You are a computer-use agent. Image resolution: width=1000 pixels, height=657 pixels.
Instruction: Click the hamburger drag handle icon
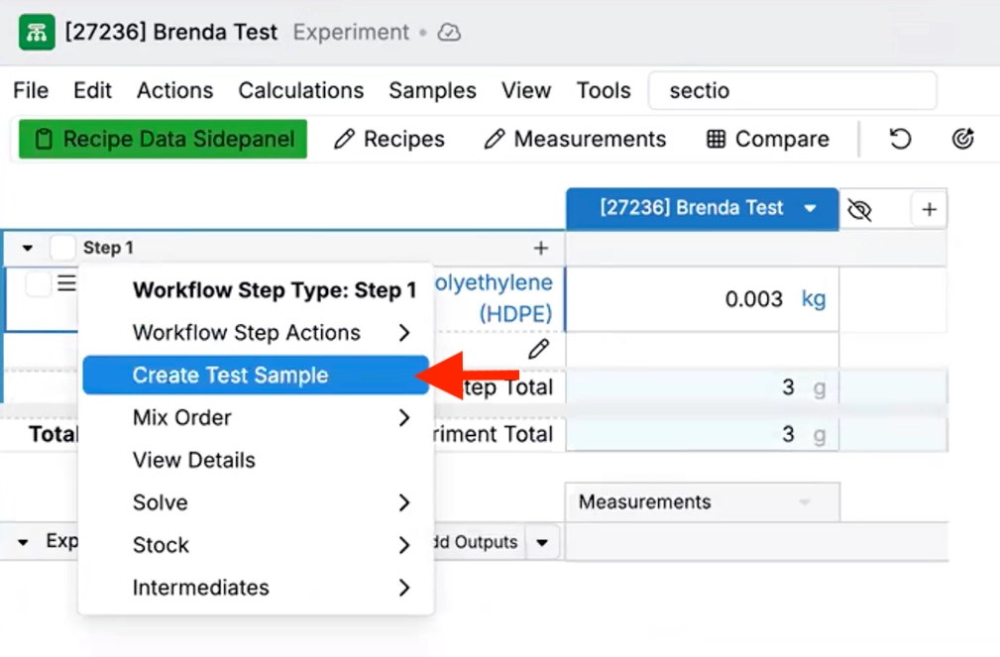coord(66,284)
